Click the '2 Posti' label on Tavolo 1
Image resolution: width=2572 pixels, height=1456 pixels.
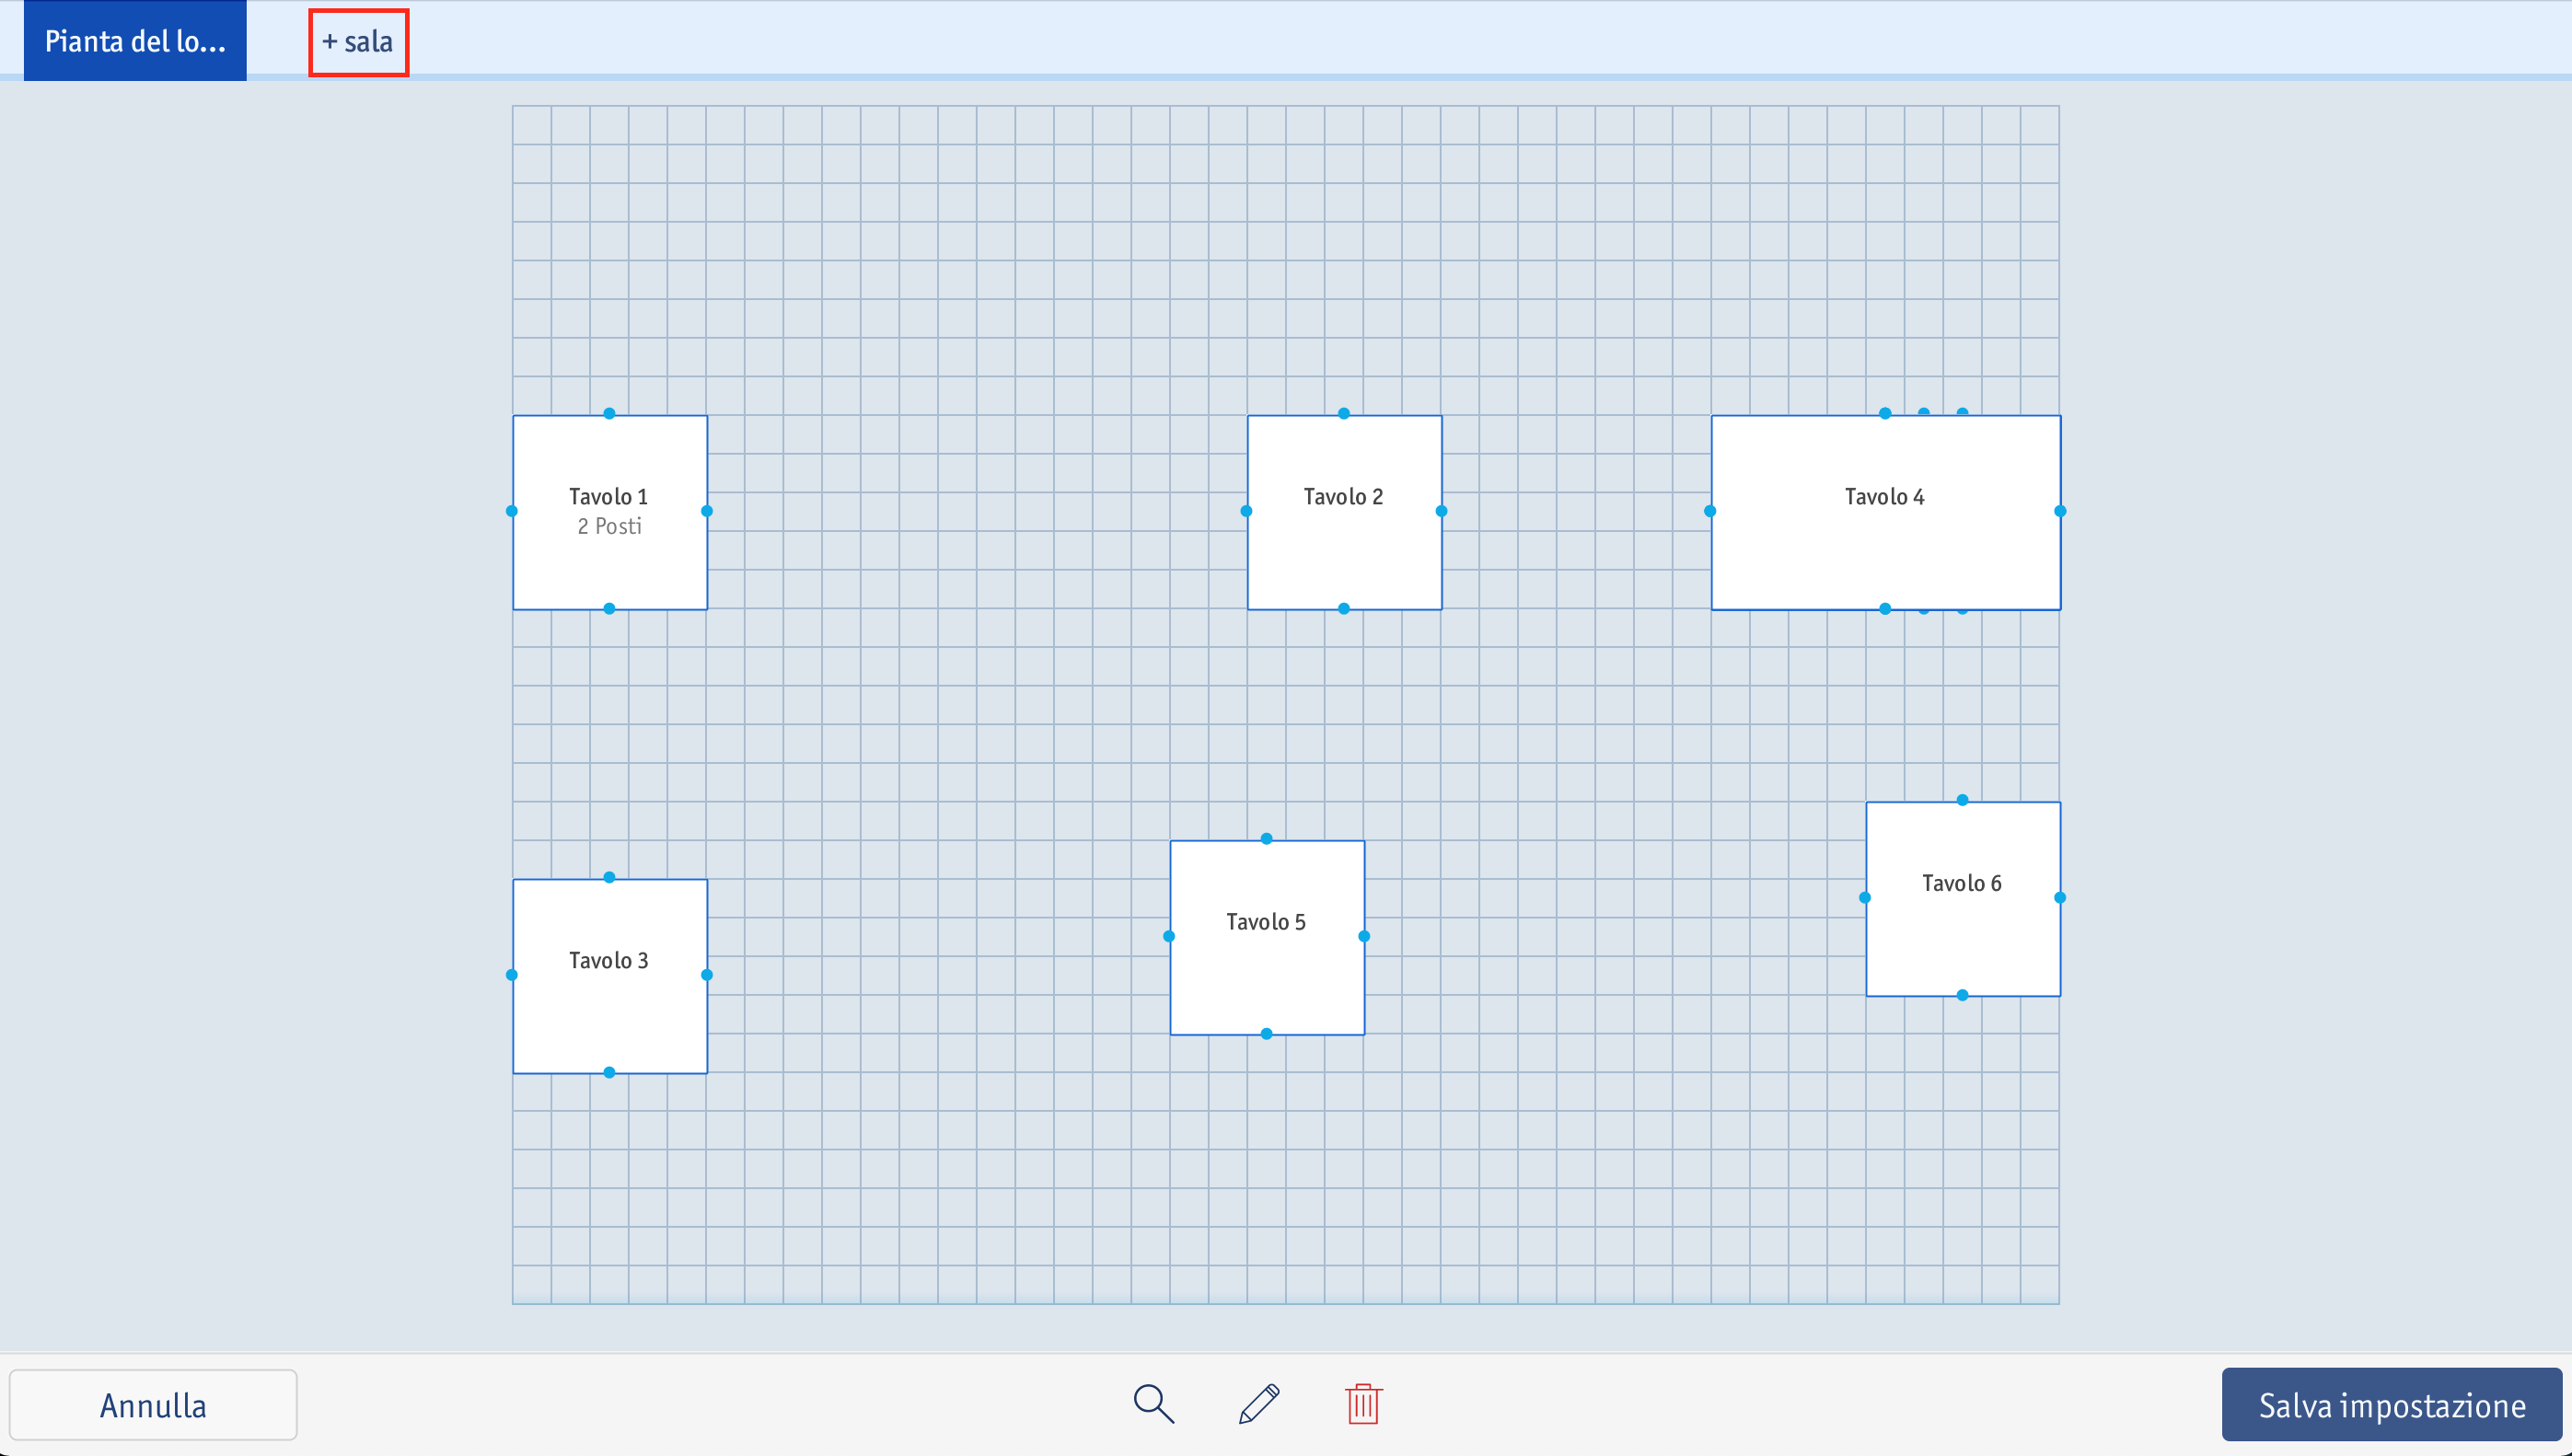click(x=609, y=526)
